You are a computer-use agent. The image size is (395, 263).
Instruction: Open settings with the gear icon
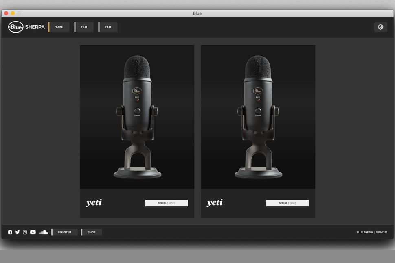coord(380,27)
